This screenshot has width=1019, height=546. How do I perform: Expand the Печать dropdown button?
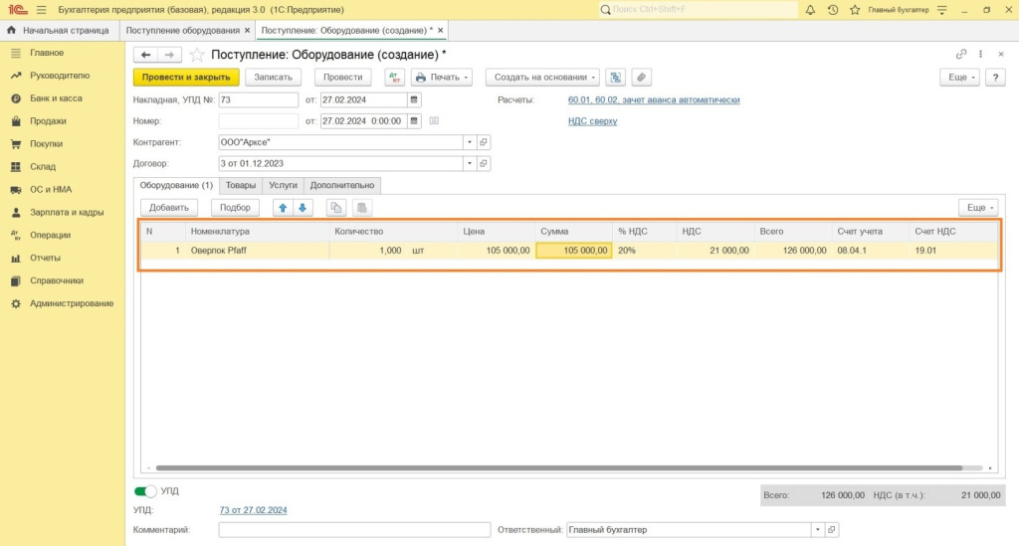(441, 77)
